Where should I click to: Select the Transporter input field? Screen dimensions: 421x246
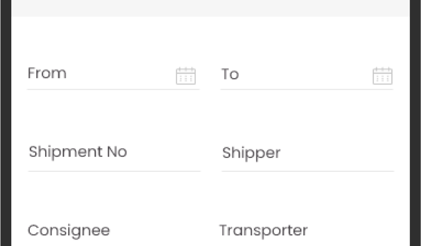pyautogui.click(x=307, y=231)
